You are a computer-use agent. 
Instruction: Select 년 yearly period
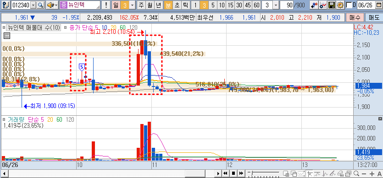coord(159,5)
